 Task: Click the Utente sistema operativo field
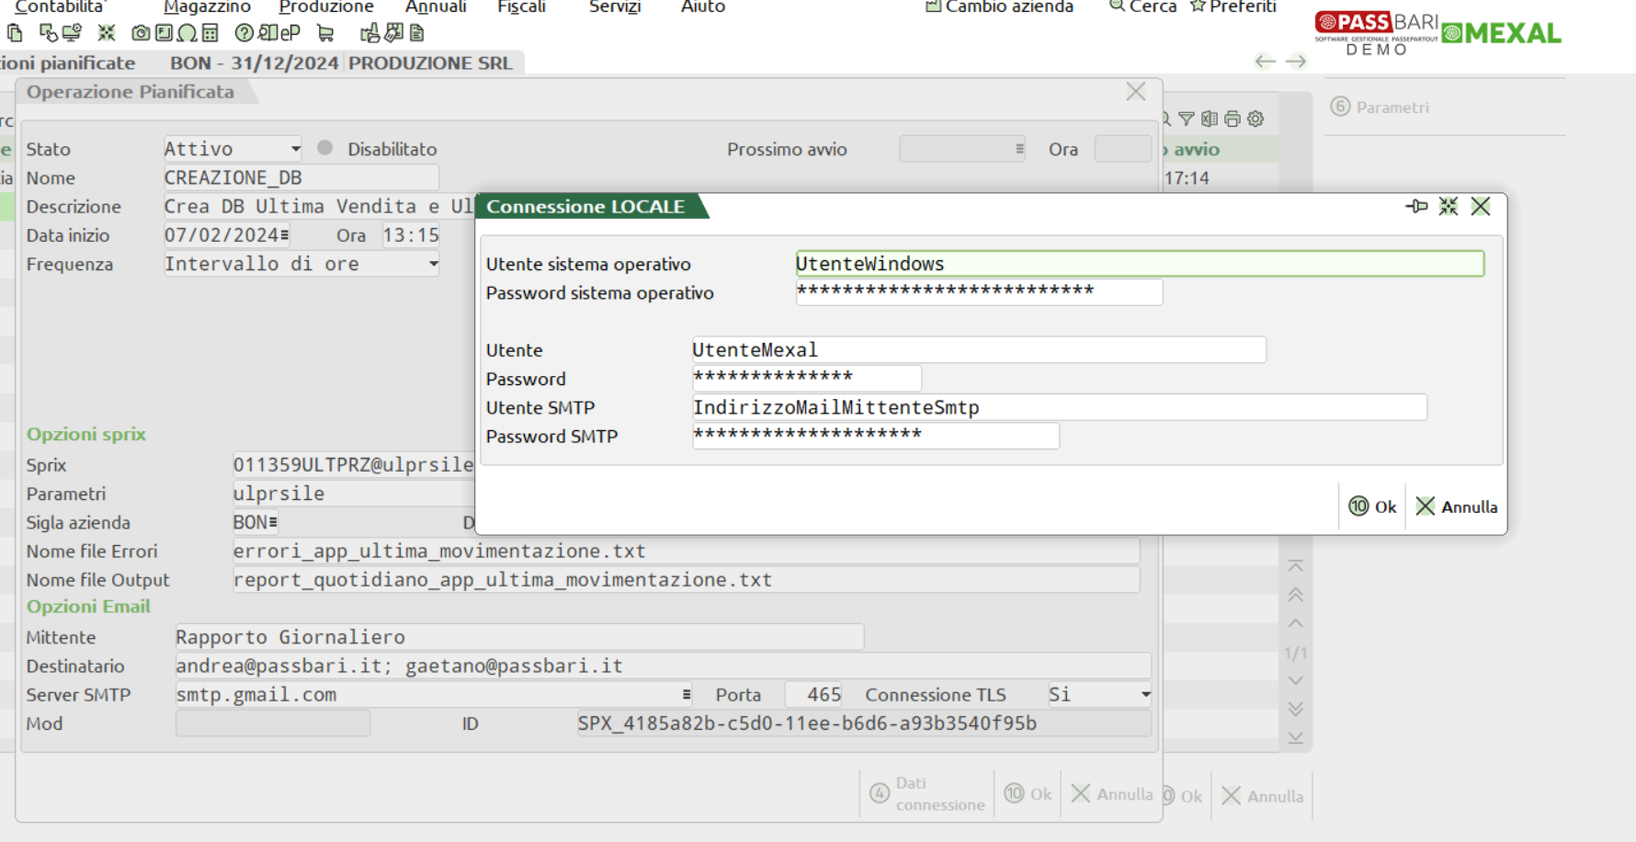[x=1139, y=264]
